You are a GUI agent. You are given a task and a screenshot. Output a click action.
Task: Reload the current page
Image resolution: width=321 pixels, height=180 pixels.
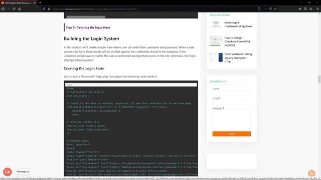14,9
